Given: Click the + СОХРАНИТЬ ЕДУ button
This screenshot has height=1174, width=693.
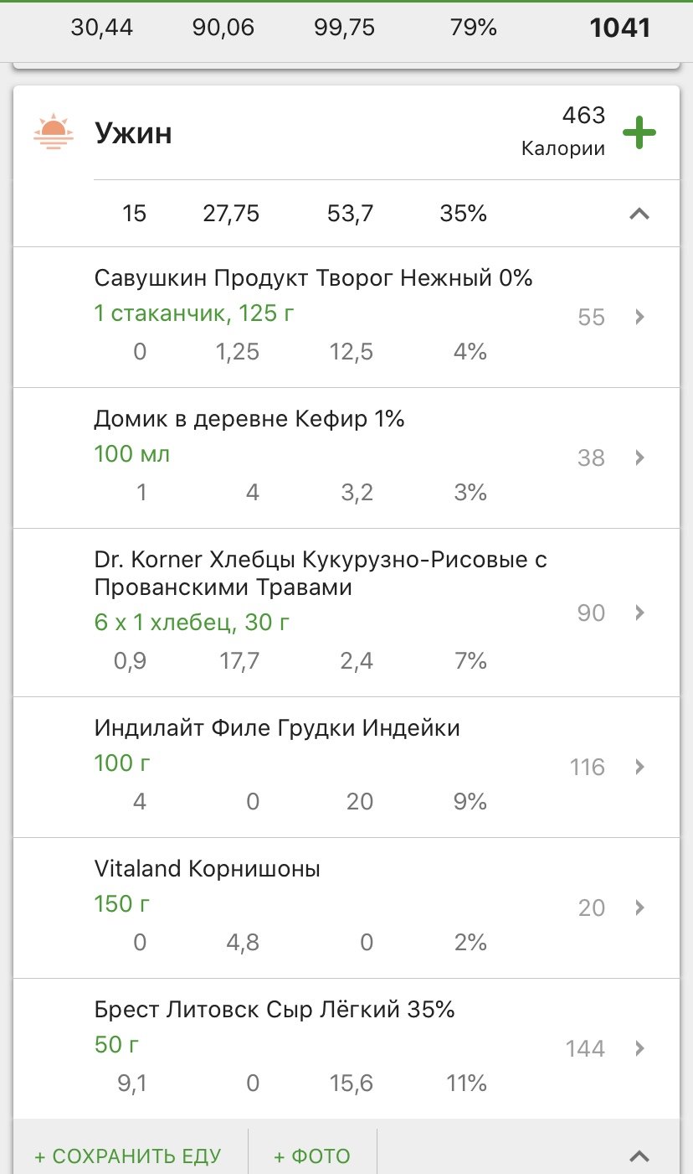Looking at the screenshot, I should (x=128, y=1156).
